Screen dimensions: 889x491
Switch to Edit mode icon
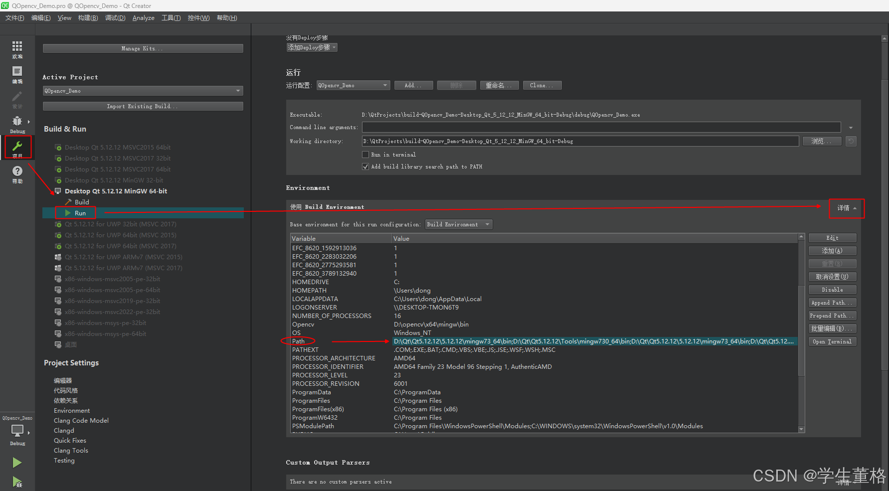[17, 71]
